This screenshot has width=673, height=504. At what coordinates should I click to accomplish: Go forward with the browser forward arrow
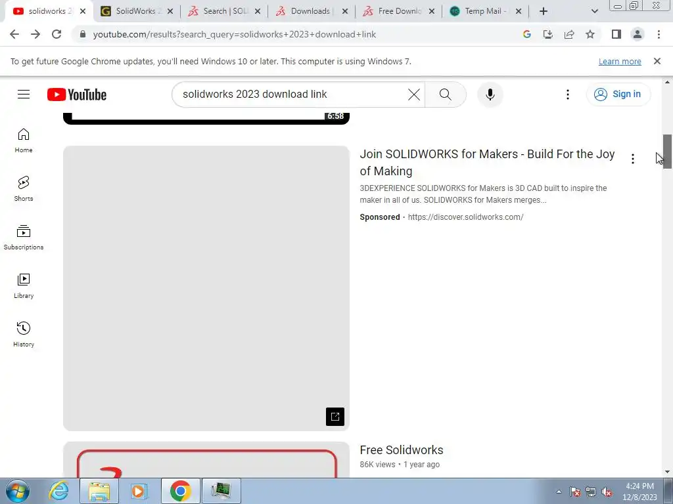click(x=35, y=34)
